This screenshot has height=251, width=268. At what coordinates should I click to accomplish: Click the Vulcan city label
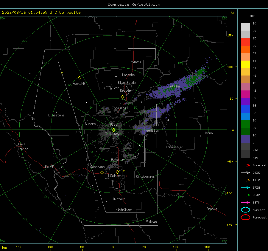coord(151,222)
